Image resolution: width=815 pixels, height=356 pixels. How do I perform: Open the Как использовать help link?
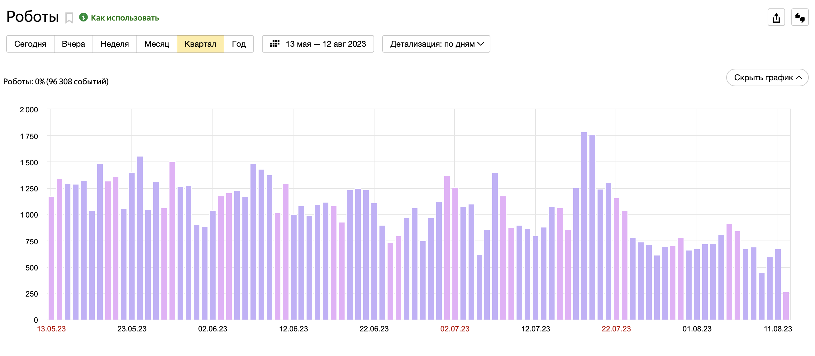pos(125,18)
